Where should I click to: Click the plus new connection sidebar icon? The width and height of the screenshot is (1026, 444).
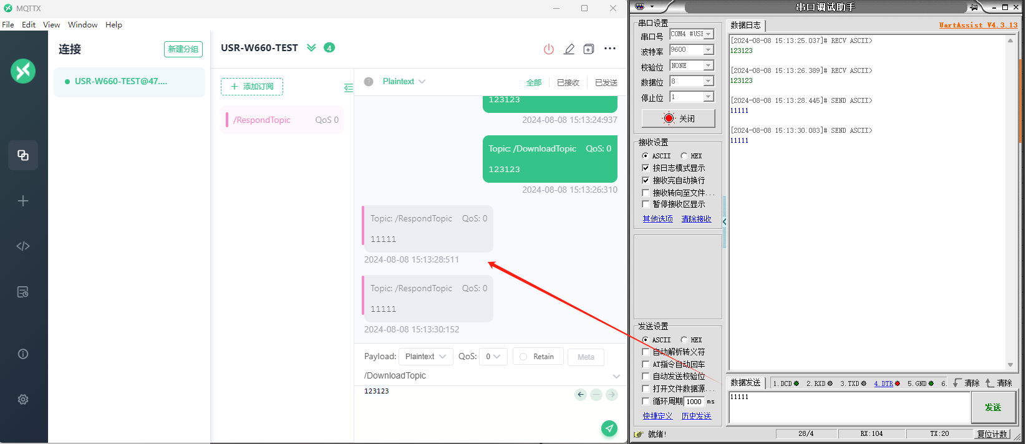click(x=23, y=201)
